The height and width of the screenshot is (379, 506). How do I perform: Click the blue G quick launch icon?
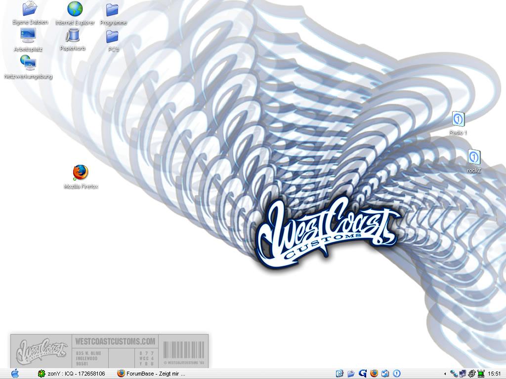pyautogui.click(x=363, y=374)
